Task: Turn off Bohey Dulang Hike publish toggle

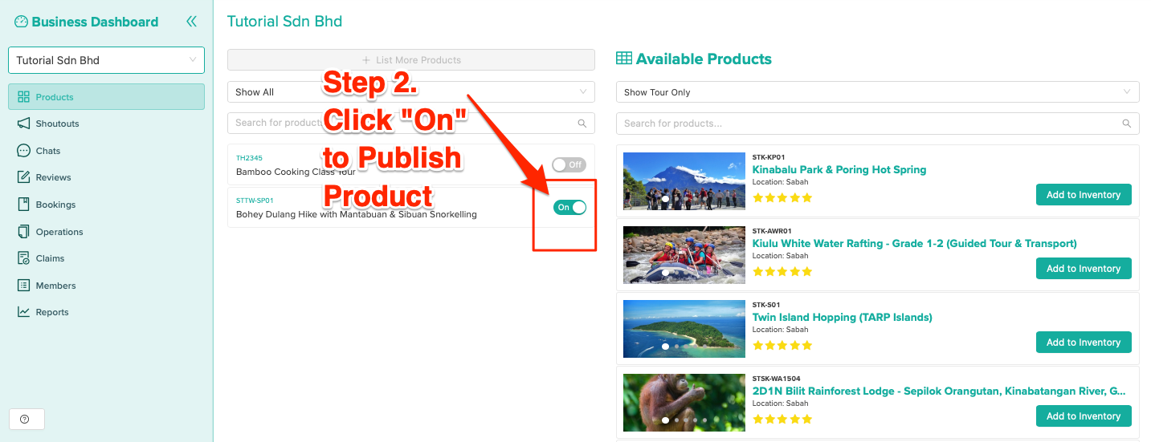Action: (569, 207)
